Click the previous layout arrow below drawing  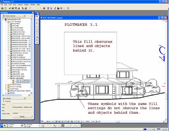tap(82, 121)
